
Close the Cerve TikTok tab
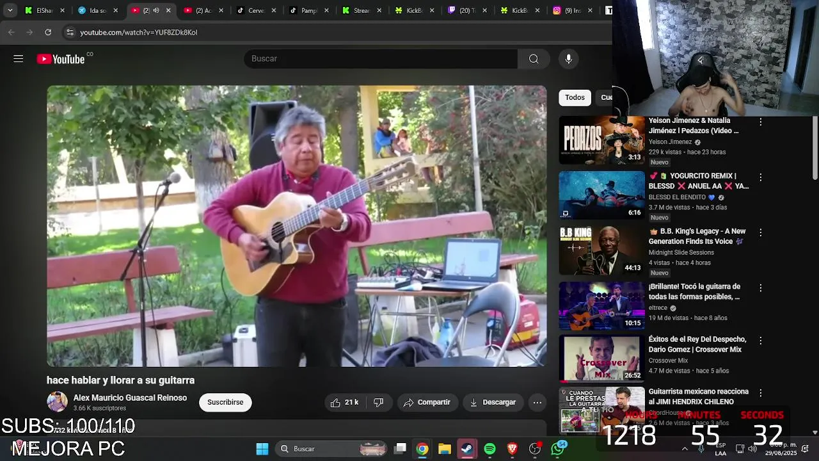click(274, 10)
